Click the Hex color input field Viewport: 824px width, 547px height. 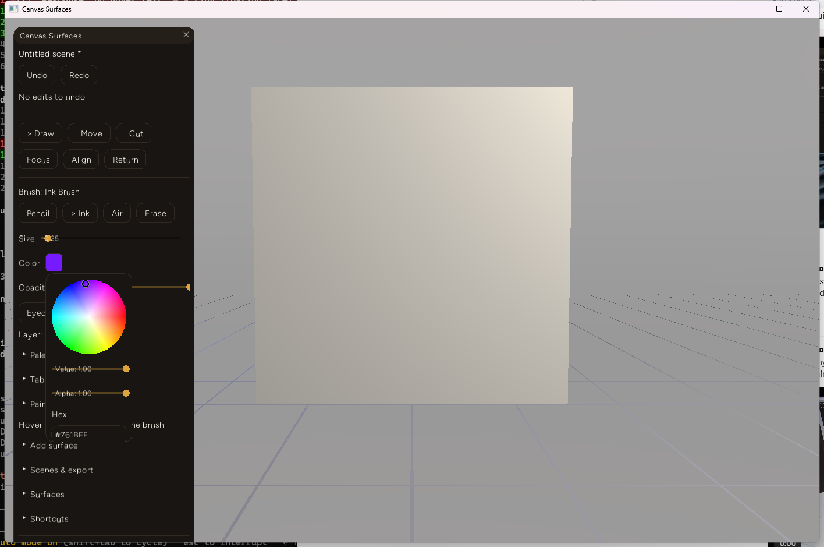coord(89,434)
